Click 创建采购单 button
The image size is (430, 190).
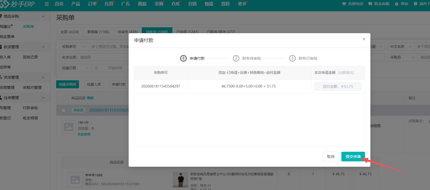[68, 84]
